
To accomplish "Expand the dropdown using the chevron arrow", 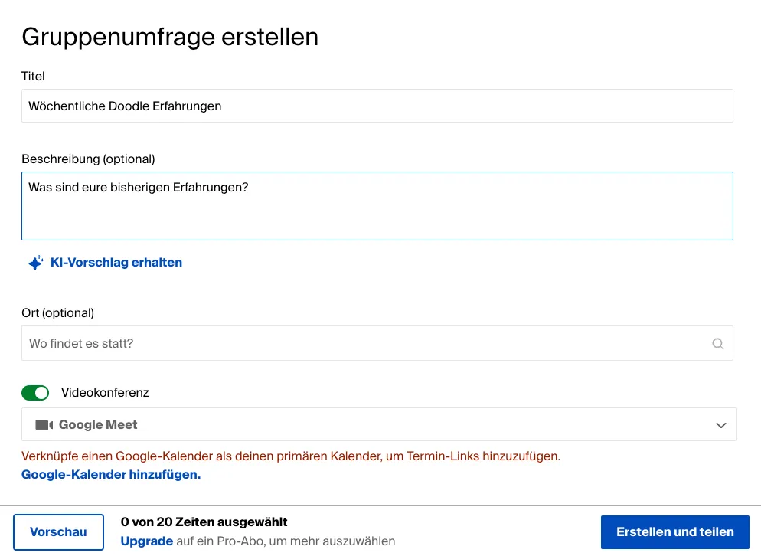I will coord(720,425).
